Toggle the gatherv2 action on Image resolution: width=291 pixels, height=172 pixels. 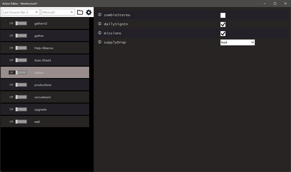coord(21,23)
